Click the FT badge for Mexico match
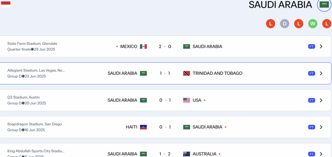 point(312,47)
